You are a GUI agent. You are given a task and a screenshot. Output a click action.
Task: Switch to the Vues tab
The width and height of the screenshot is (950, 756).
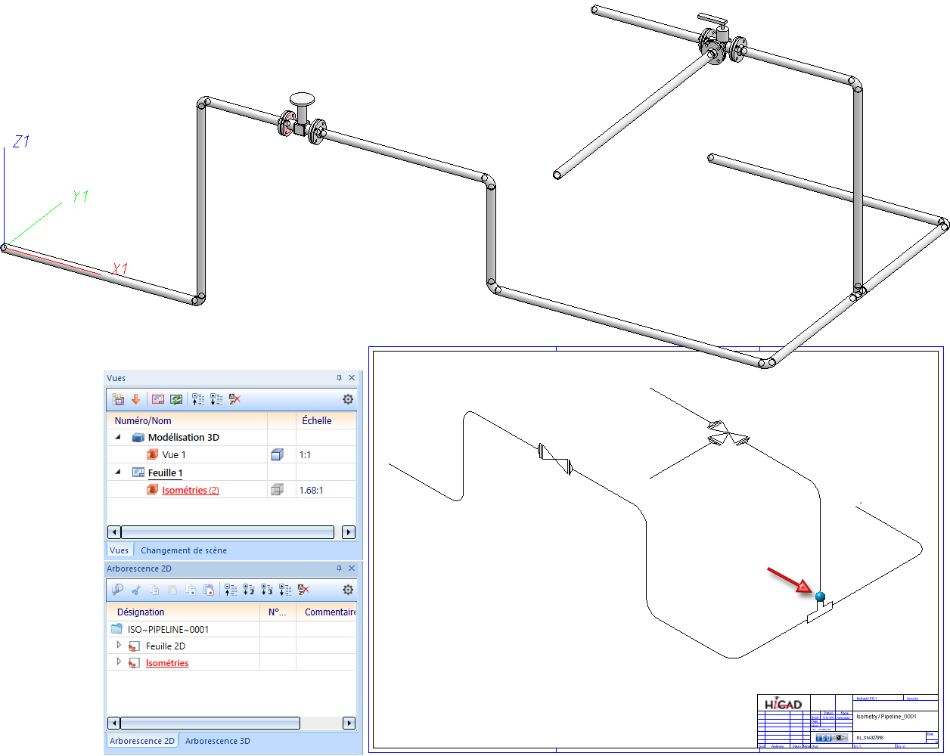pos(120,550)
